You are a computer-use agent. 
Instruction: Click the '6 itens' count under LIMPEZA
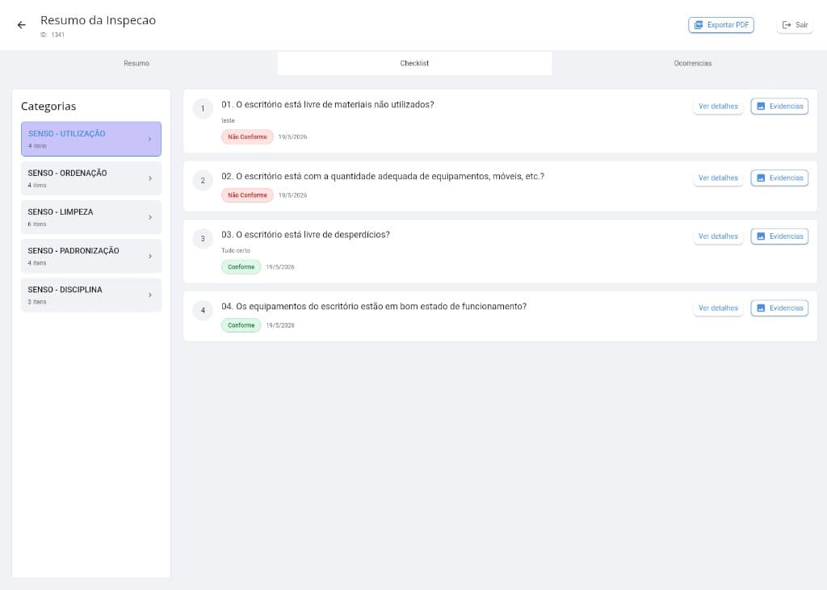click(x=37, y=224)
